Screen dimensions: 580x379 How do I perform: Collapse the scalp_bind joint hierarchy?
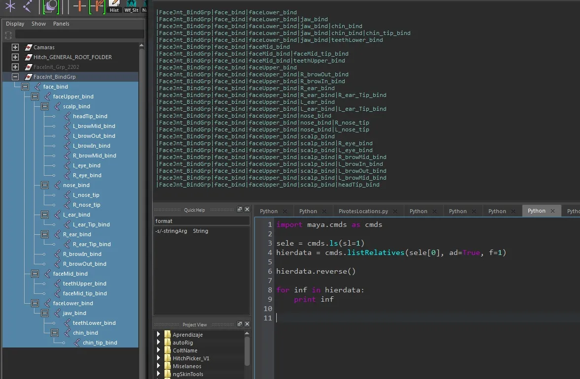[x=44, y=106]
